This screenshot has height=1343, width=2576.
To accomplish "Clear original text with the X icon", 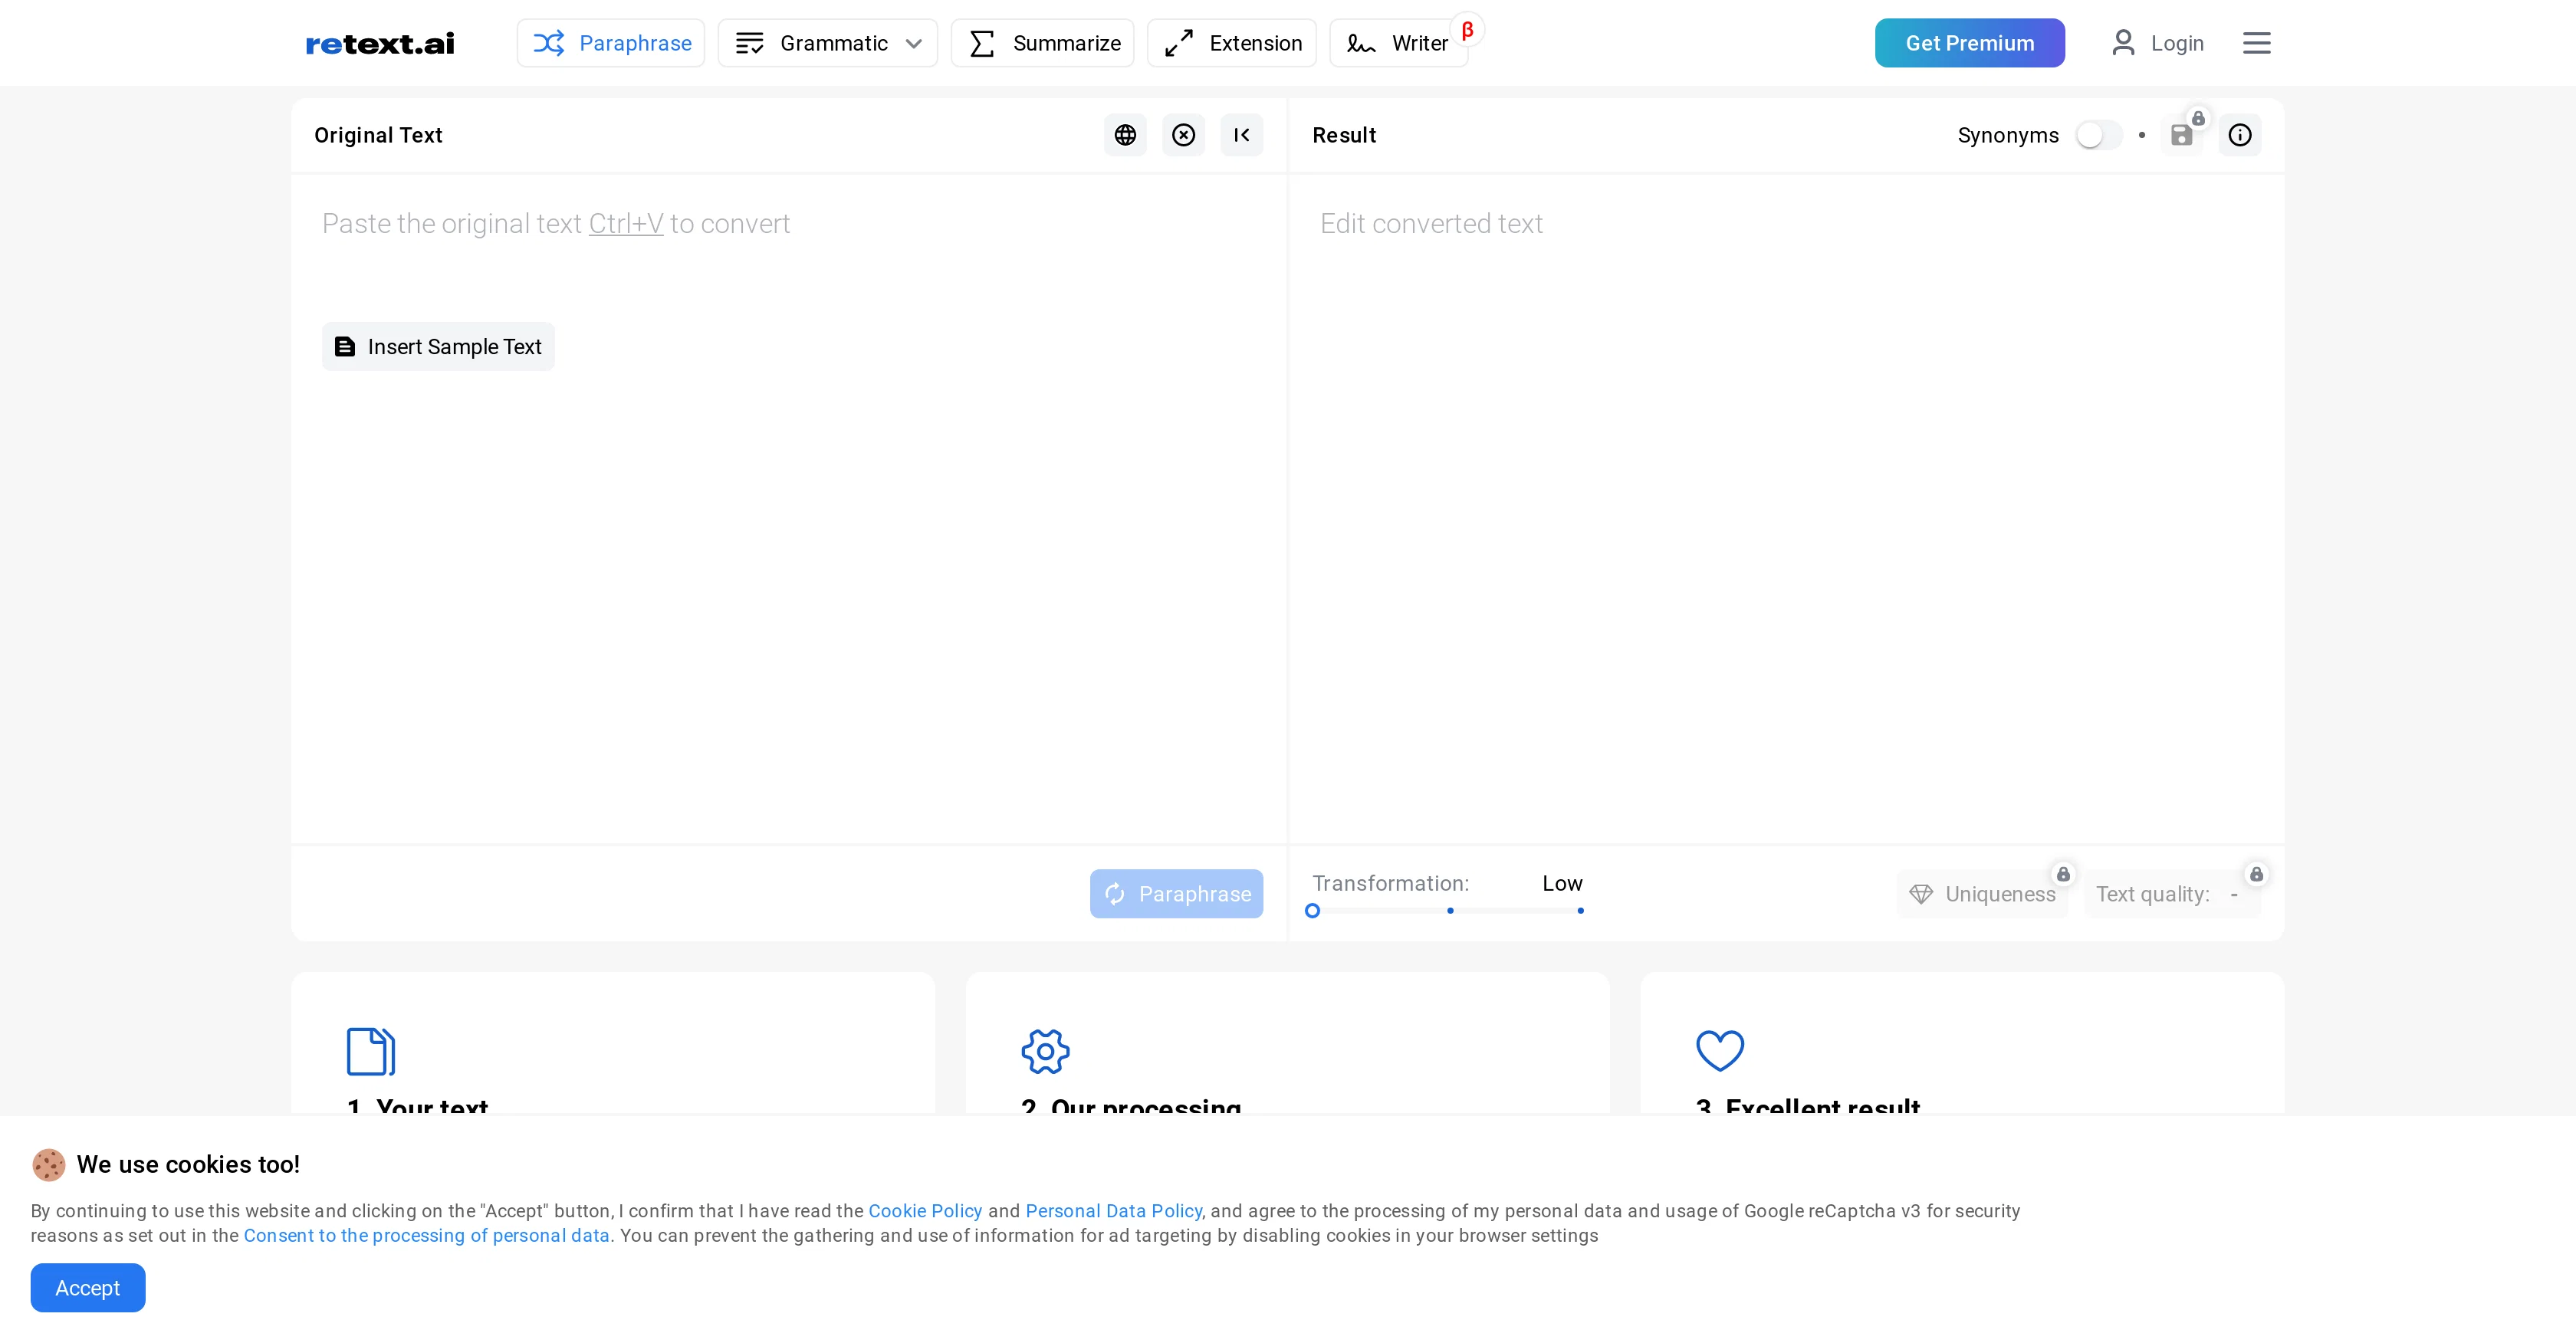I will point(1183,135).
